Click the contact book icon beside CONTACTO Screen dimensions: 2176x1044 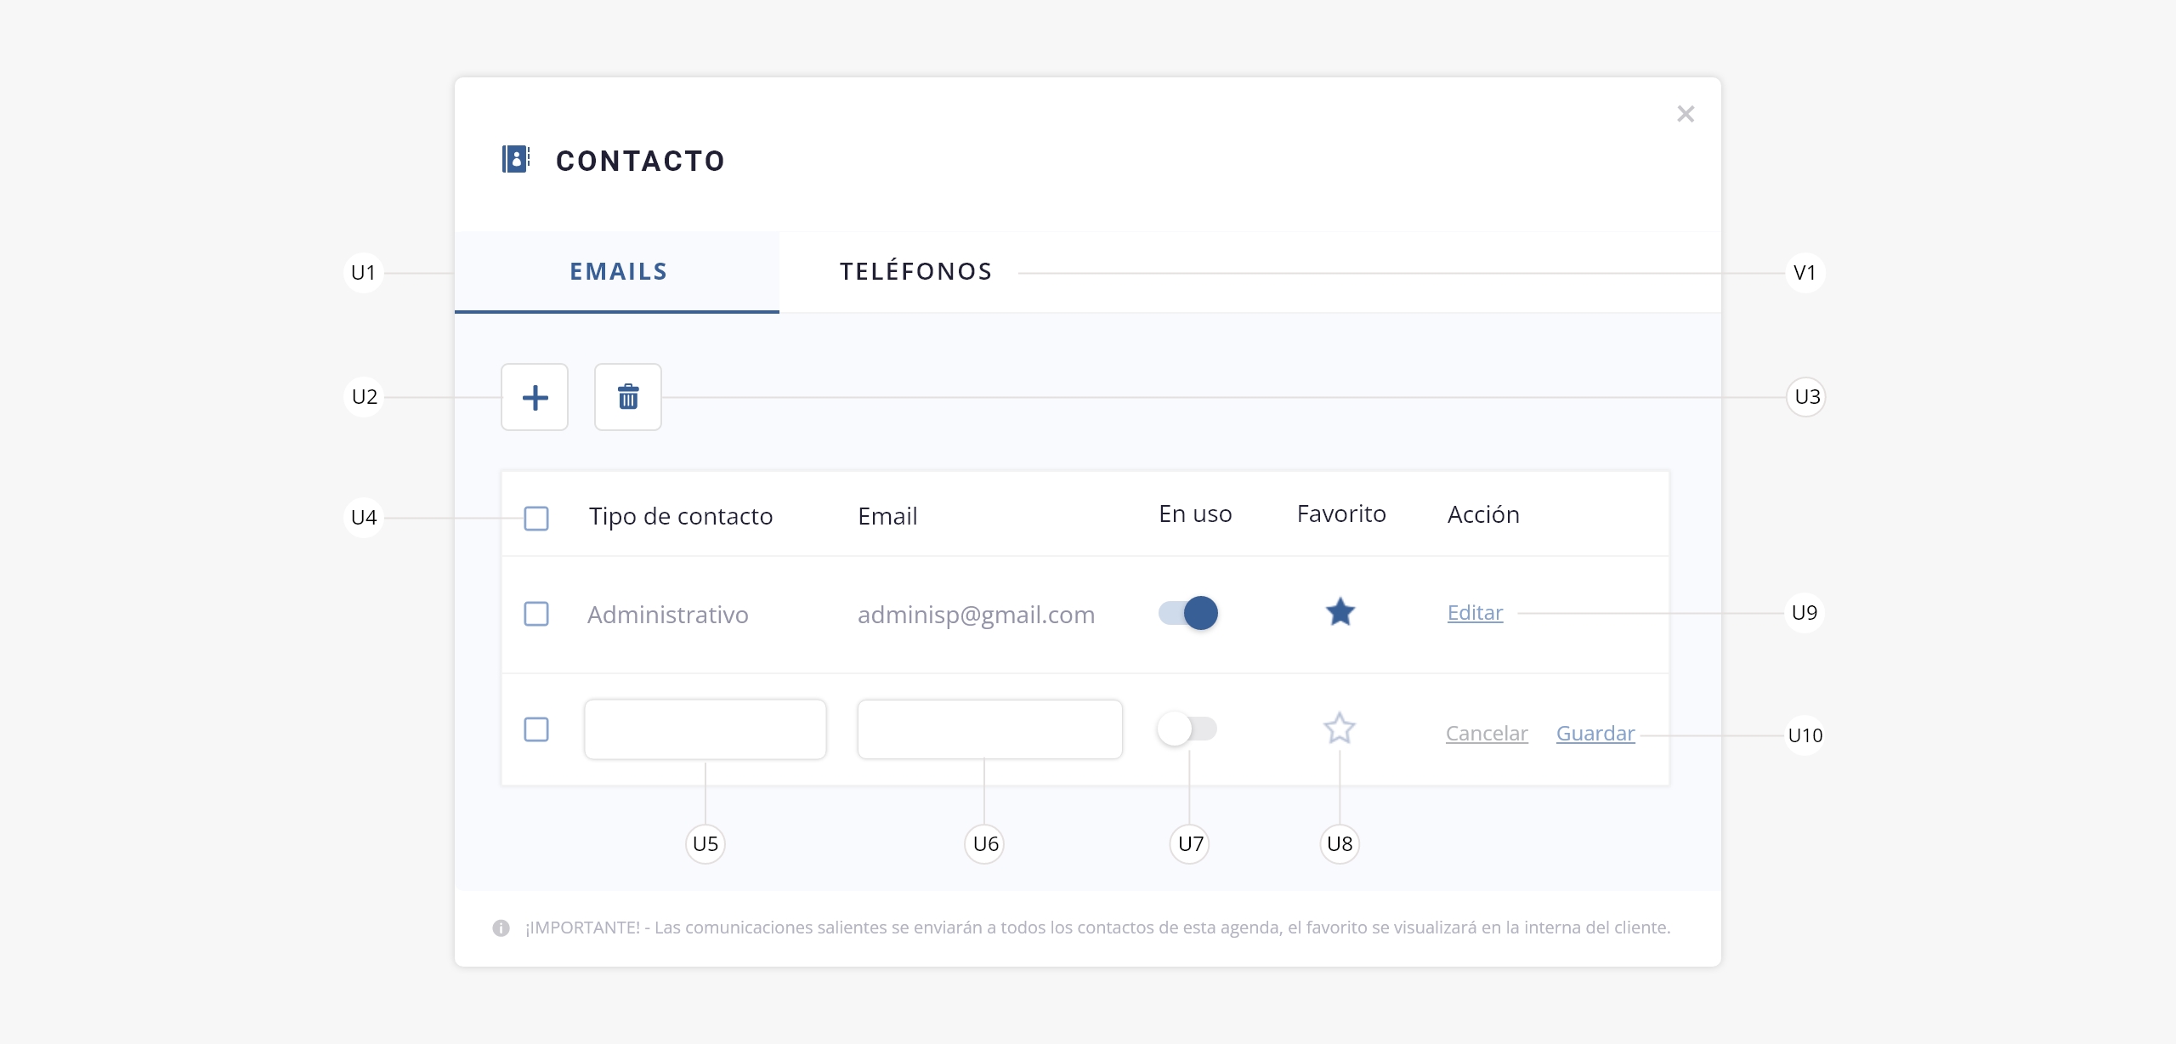tap(515, 159)
